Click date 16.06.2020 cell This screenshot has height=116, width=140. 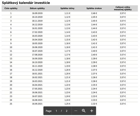pyautogui.click(x=37, y=47)
